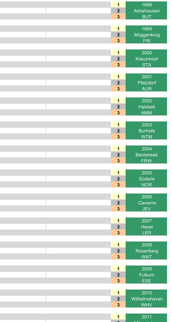Click first place cell for 1998
Screen dimensions: 172x322
118,5
